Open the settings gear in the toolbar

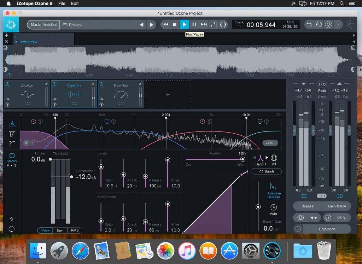(x=328, y=24)
